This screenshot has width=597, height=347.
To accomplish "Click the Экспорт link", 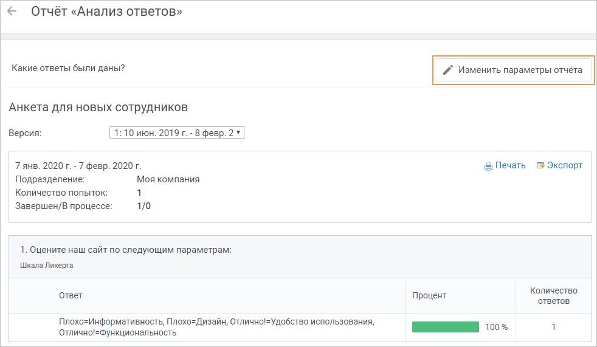I will 565,165.
